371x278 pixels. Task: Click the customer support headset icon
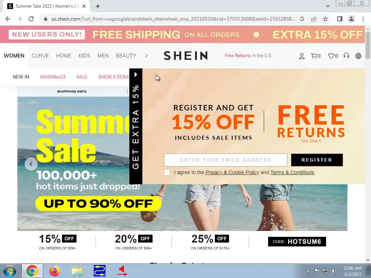346,56
